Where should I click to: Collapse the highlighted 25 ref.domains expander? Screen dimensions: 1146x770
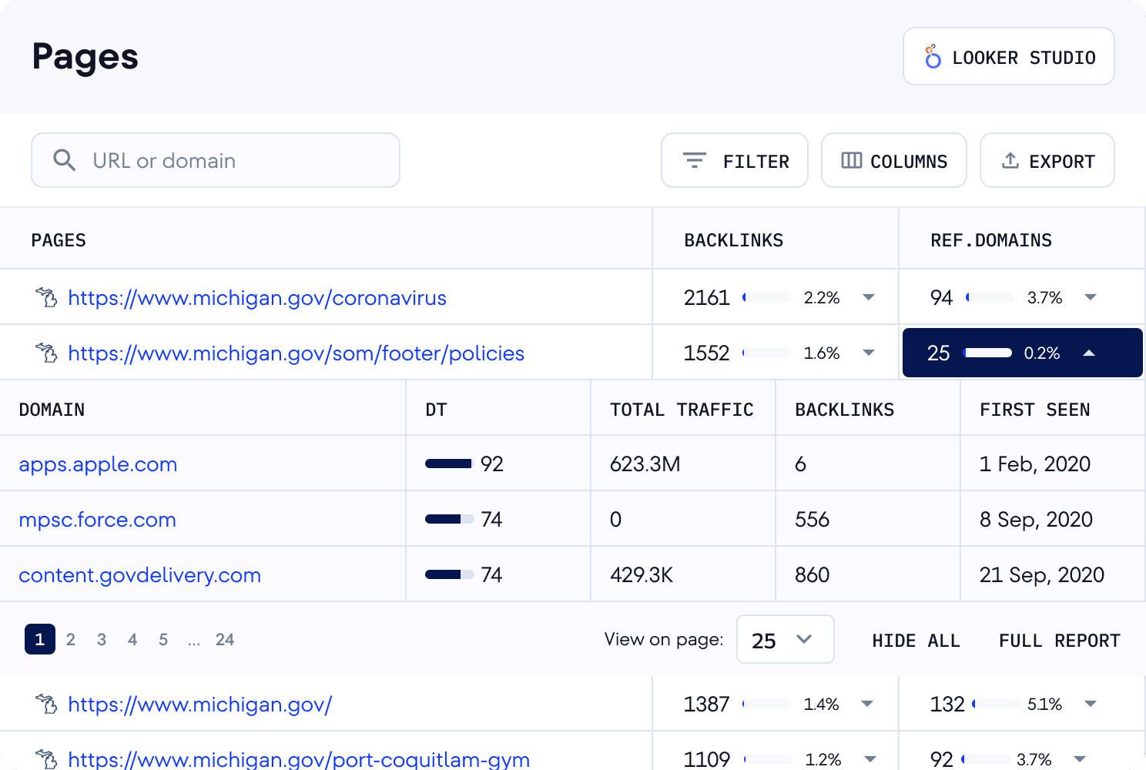(1089, 353)
